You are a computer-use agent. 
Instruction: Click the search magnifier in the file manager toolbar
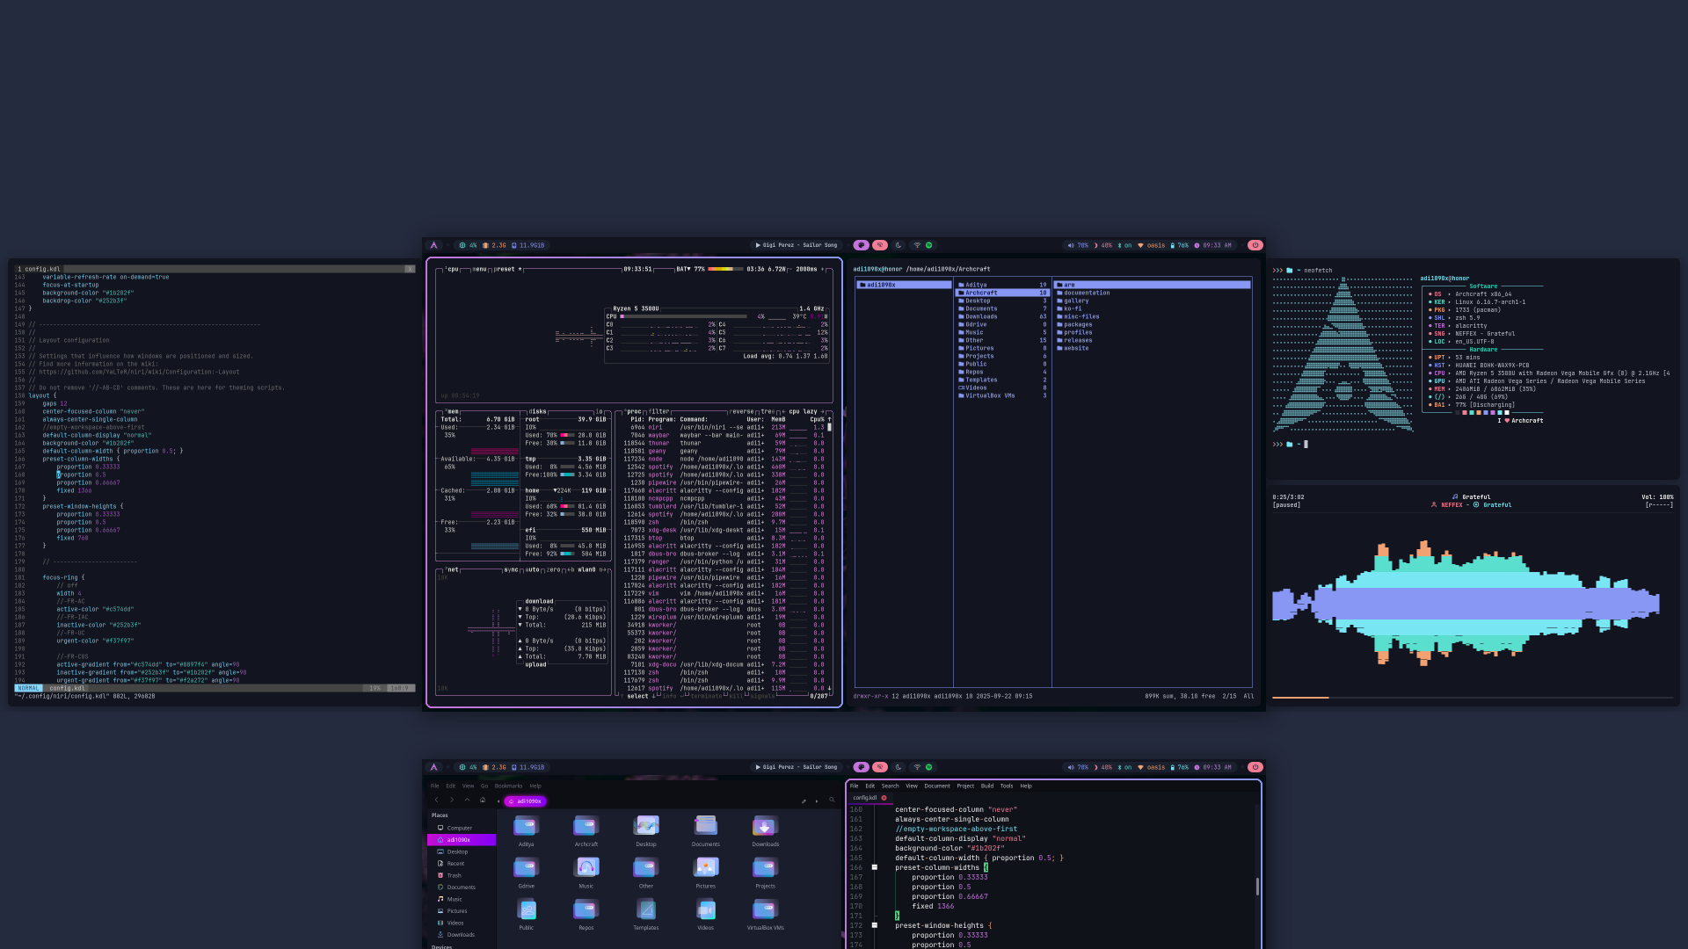tap(832, 800)
